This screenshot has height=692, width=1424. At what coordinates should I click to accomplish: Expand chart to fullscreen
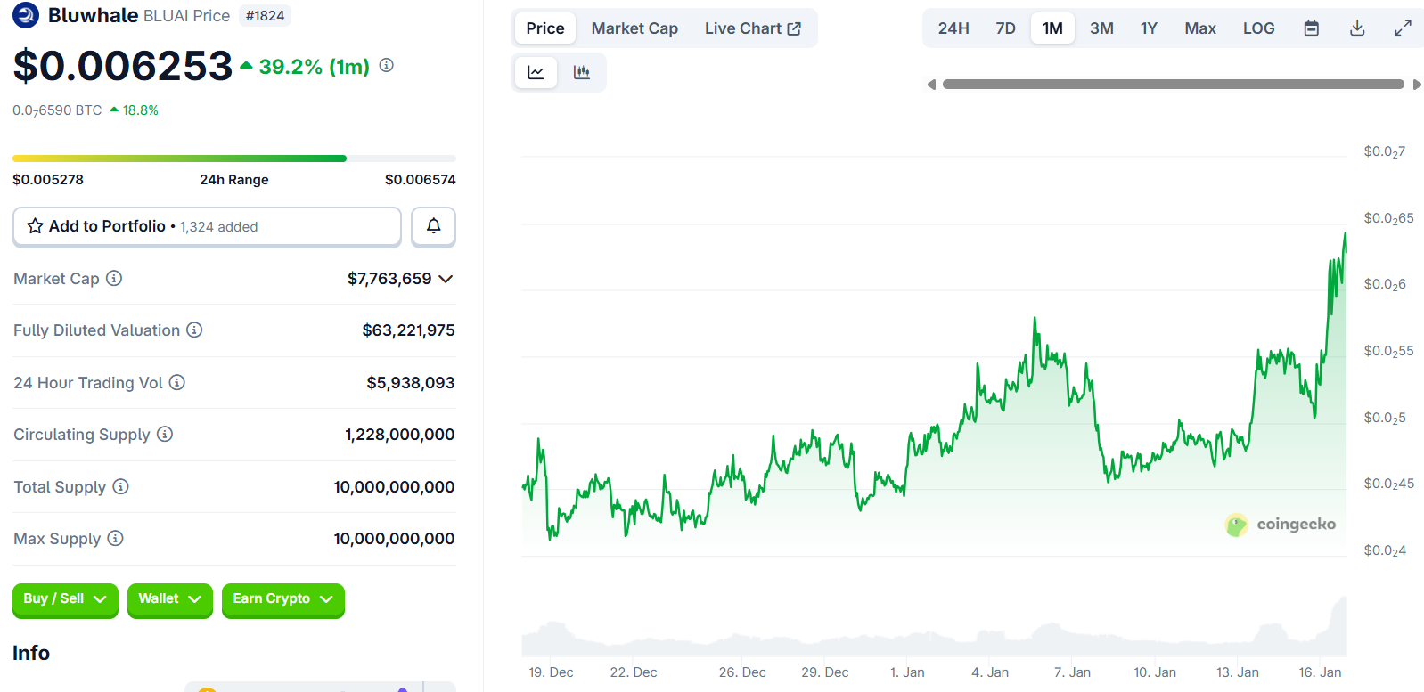pos(1403,28)
